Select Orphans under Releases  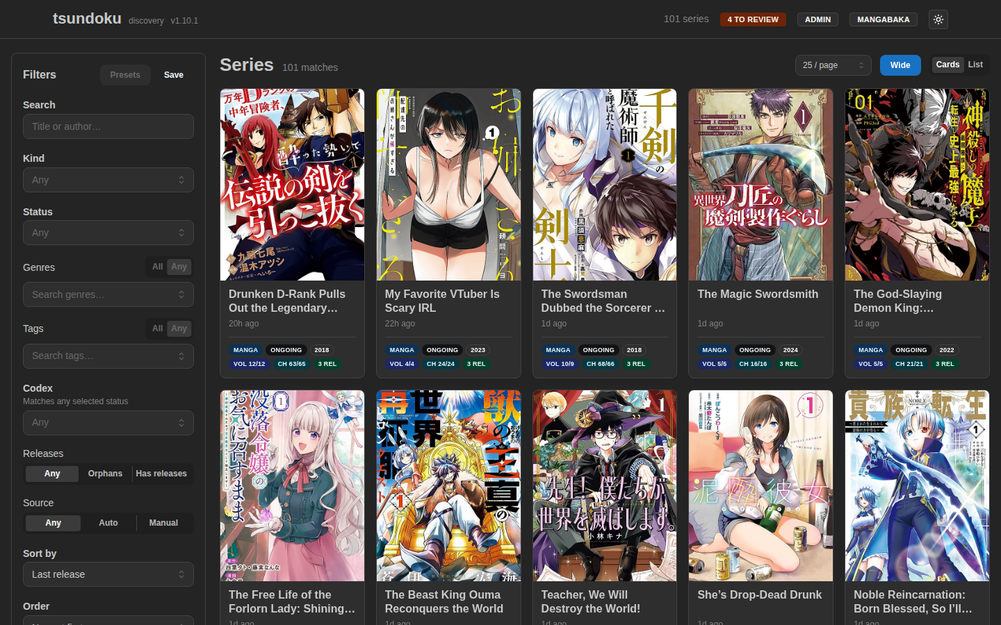[105, 474]
